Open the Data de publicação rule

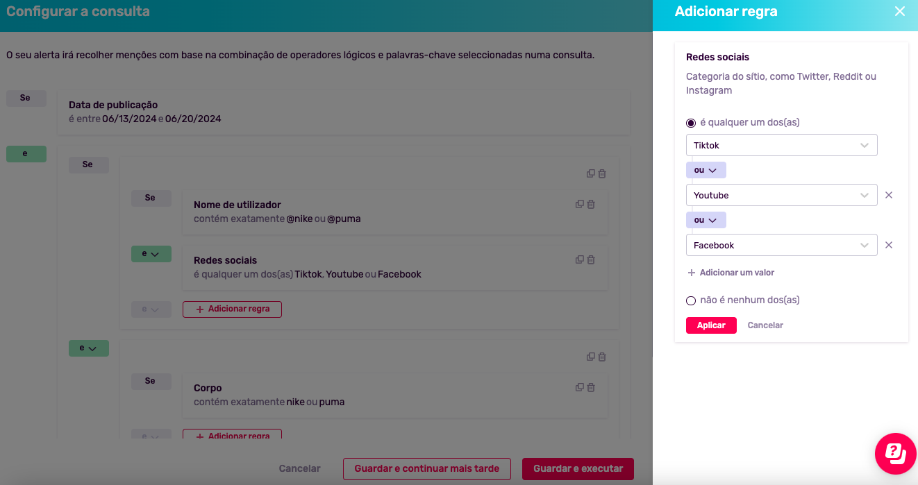[x=344, y=112]
